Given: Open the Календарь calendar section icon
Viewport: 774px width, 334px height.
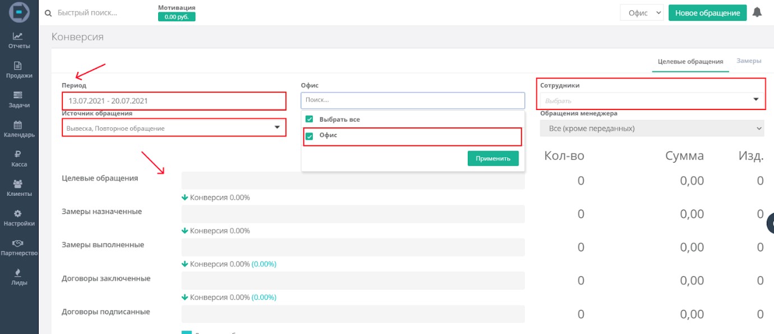Looking at the screenshot, I should [x=19, y=125].
